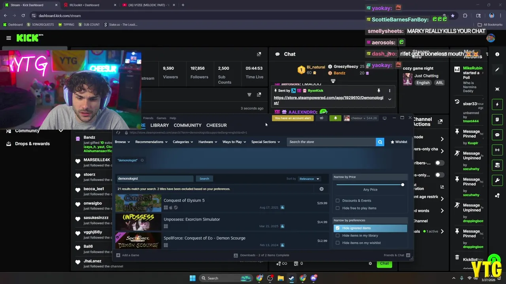Check Hide items in my library

click(338, 235)
